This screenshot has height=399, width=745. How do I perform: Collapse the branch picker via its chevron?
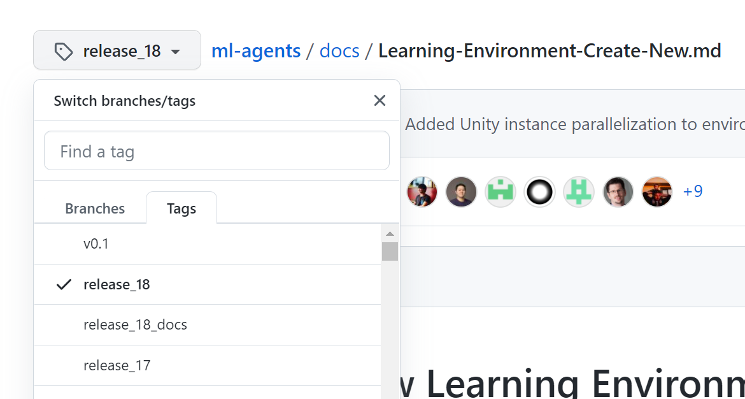[x=175, y=50]
